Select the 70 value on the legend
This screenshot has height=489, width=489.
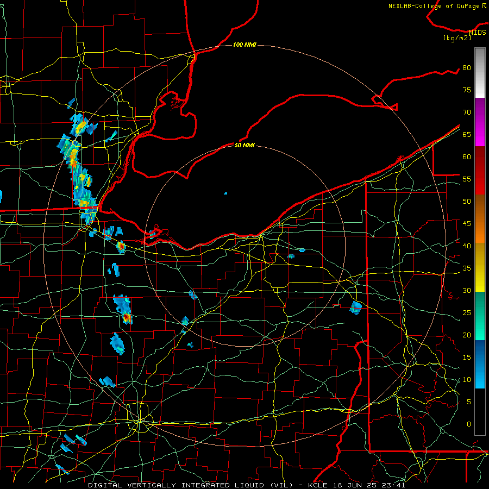[467, 112]
